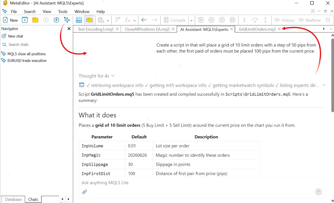Image resolution: width=334 pixels, height=203 pixels.
Task: Close the Navigator panel
Action: coord(69,29)
